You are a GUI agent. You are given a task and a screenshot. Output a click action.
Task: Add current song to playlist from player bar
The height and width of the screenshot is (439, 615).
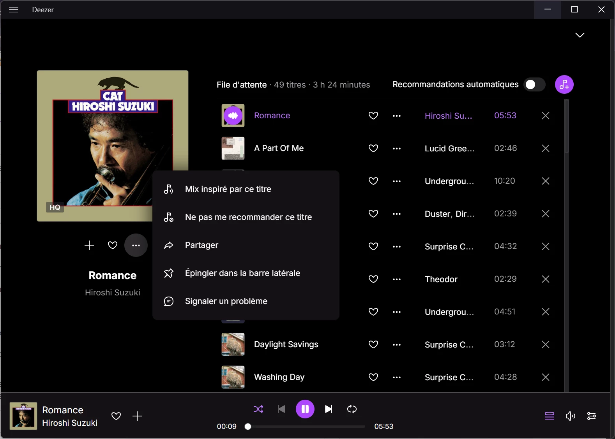click(x=137, y=416)
